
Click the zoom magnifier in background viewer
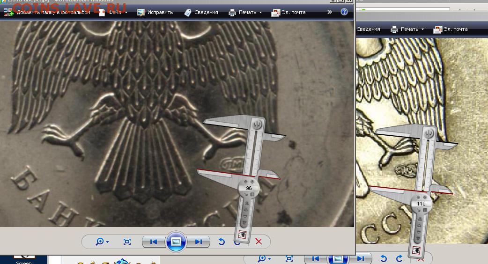pyautogui.click(x=261, y=258)
